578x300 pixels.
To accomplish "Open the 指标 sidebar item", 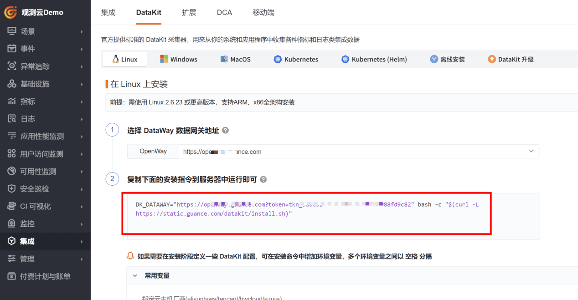I will point(45,101).
